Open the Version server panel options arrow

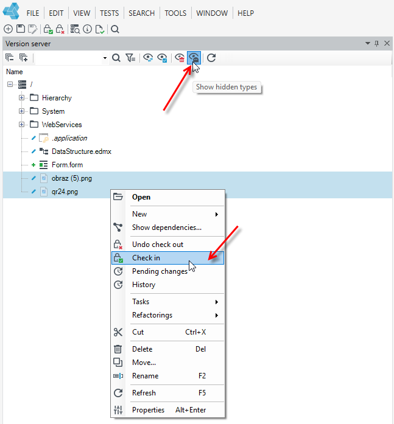coord(367,43)
